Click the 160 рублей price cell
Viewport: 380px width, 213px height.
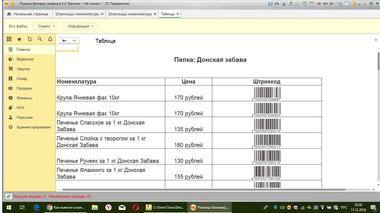189,141
